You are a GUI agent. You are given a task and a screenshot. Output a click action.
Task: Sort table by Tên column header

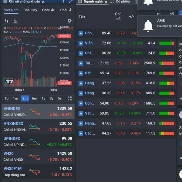click(x=82, y=16)
